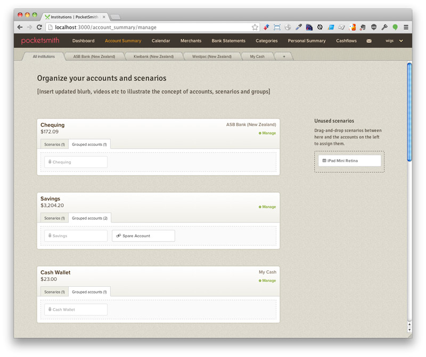This screenshot has height=357, width=426.
Task: Bookmark page with the star icon
Action: [x=255, y=27]
